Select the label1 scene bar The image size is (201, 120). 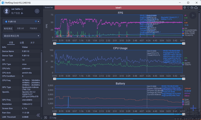(x=118, y=8)
